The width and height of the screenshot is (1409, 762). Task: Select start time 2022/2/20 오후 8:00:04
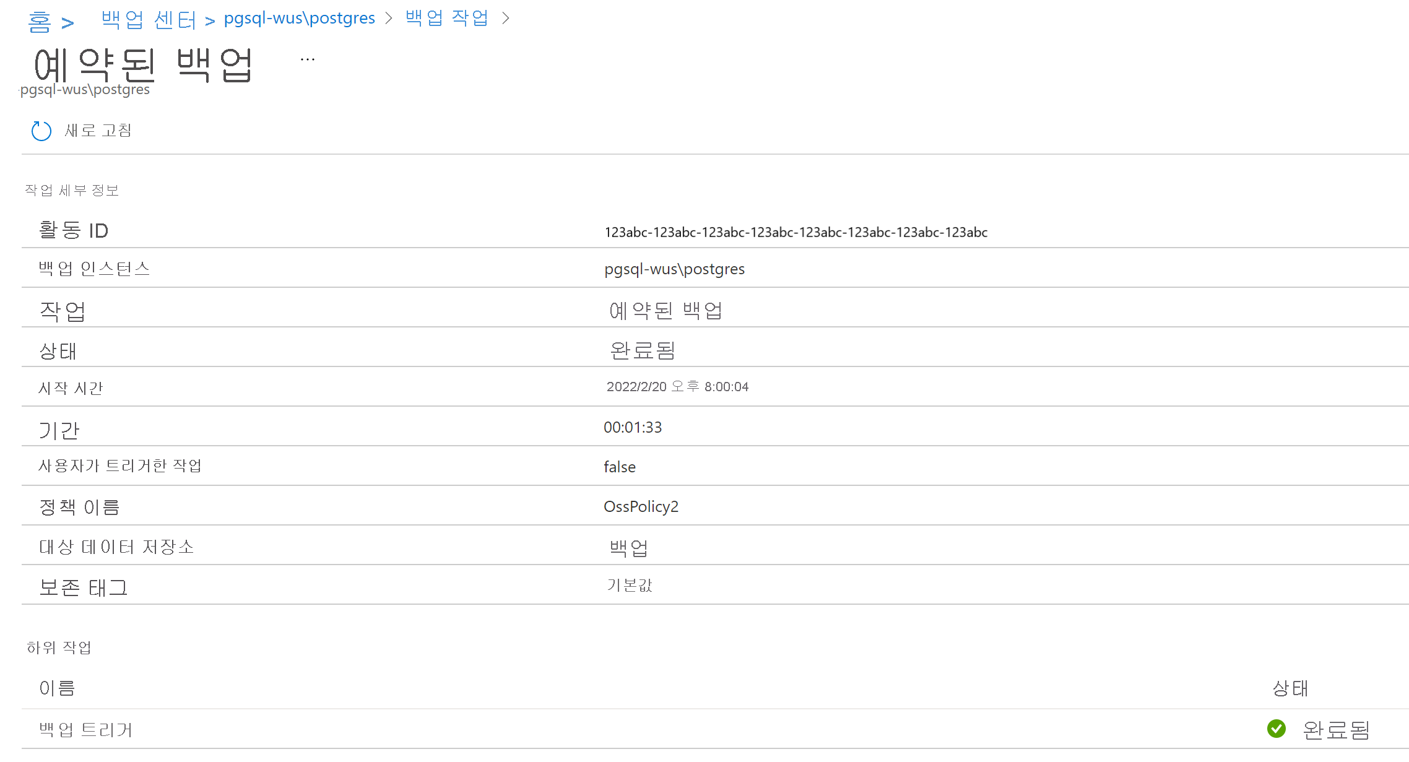point(677,386)
